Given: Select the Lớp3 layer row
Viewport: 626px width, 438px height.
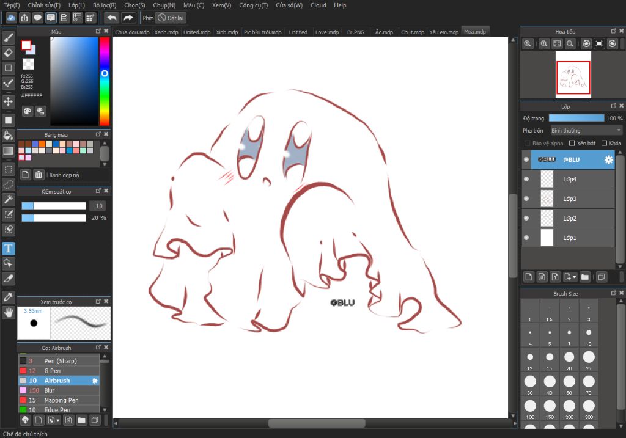Looking at the screenshot, I should 569,199.
